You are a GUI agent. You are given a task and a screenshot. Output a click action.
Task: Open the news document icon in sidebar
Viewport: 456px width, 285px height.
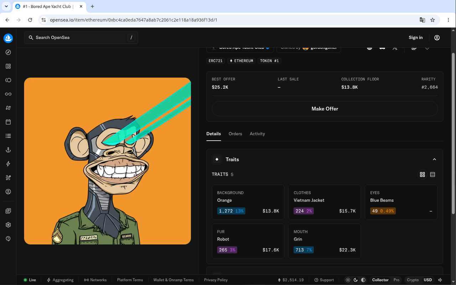coord(8,211)
